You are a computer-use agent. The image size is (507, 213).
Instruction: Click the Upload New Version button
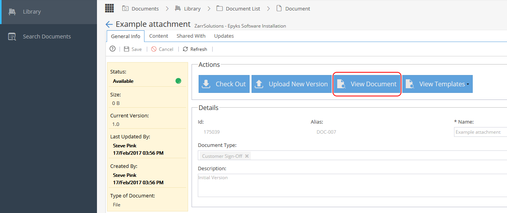(x=292, y=84)
